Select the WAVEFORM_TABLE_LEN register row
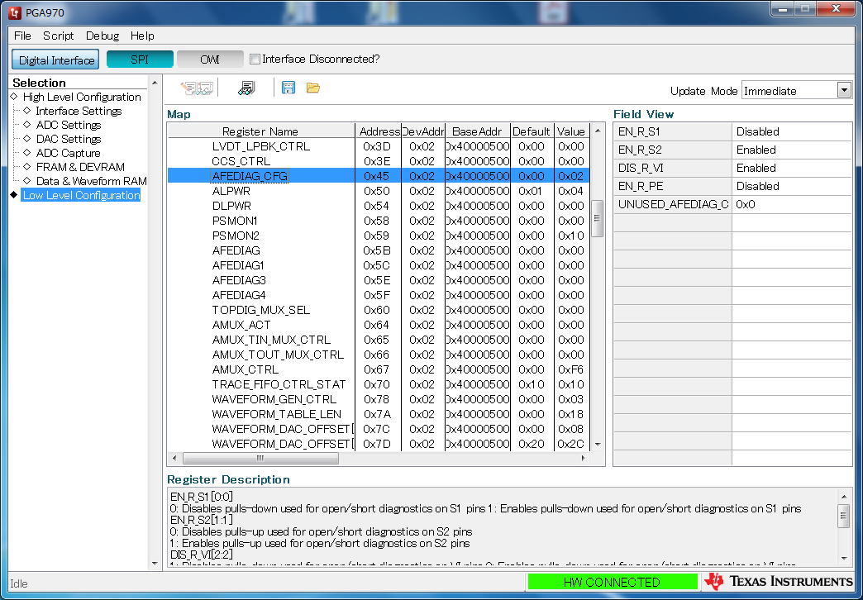863x600 pixels. 378,414
